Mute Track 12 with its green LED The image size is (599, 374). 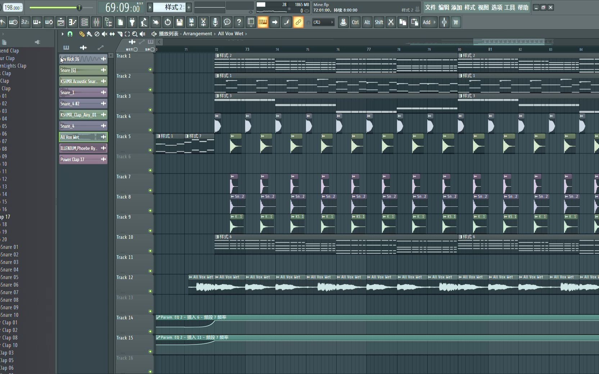click(x=150, y=291)
